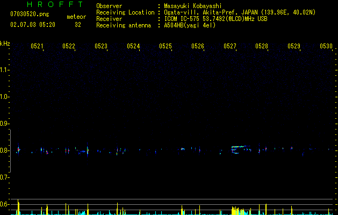Screen dimensions: 338x215
Task: Click the 0.9 kHz axis label
Action: coord(4,124)
